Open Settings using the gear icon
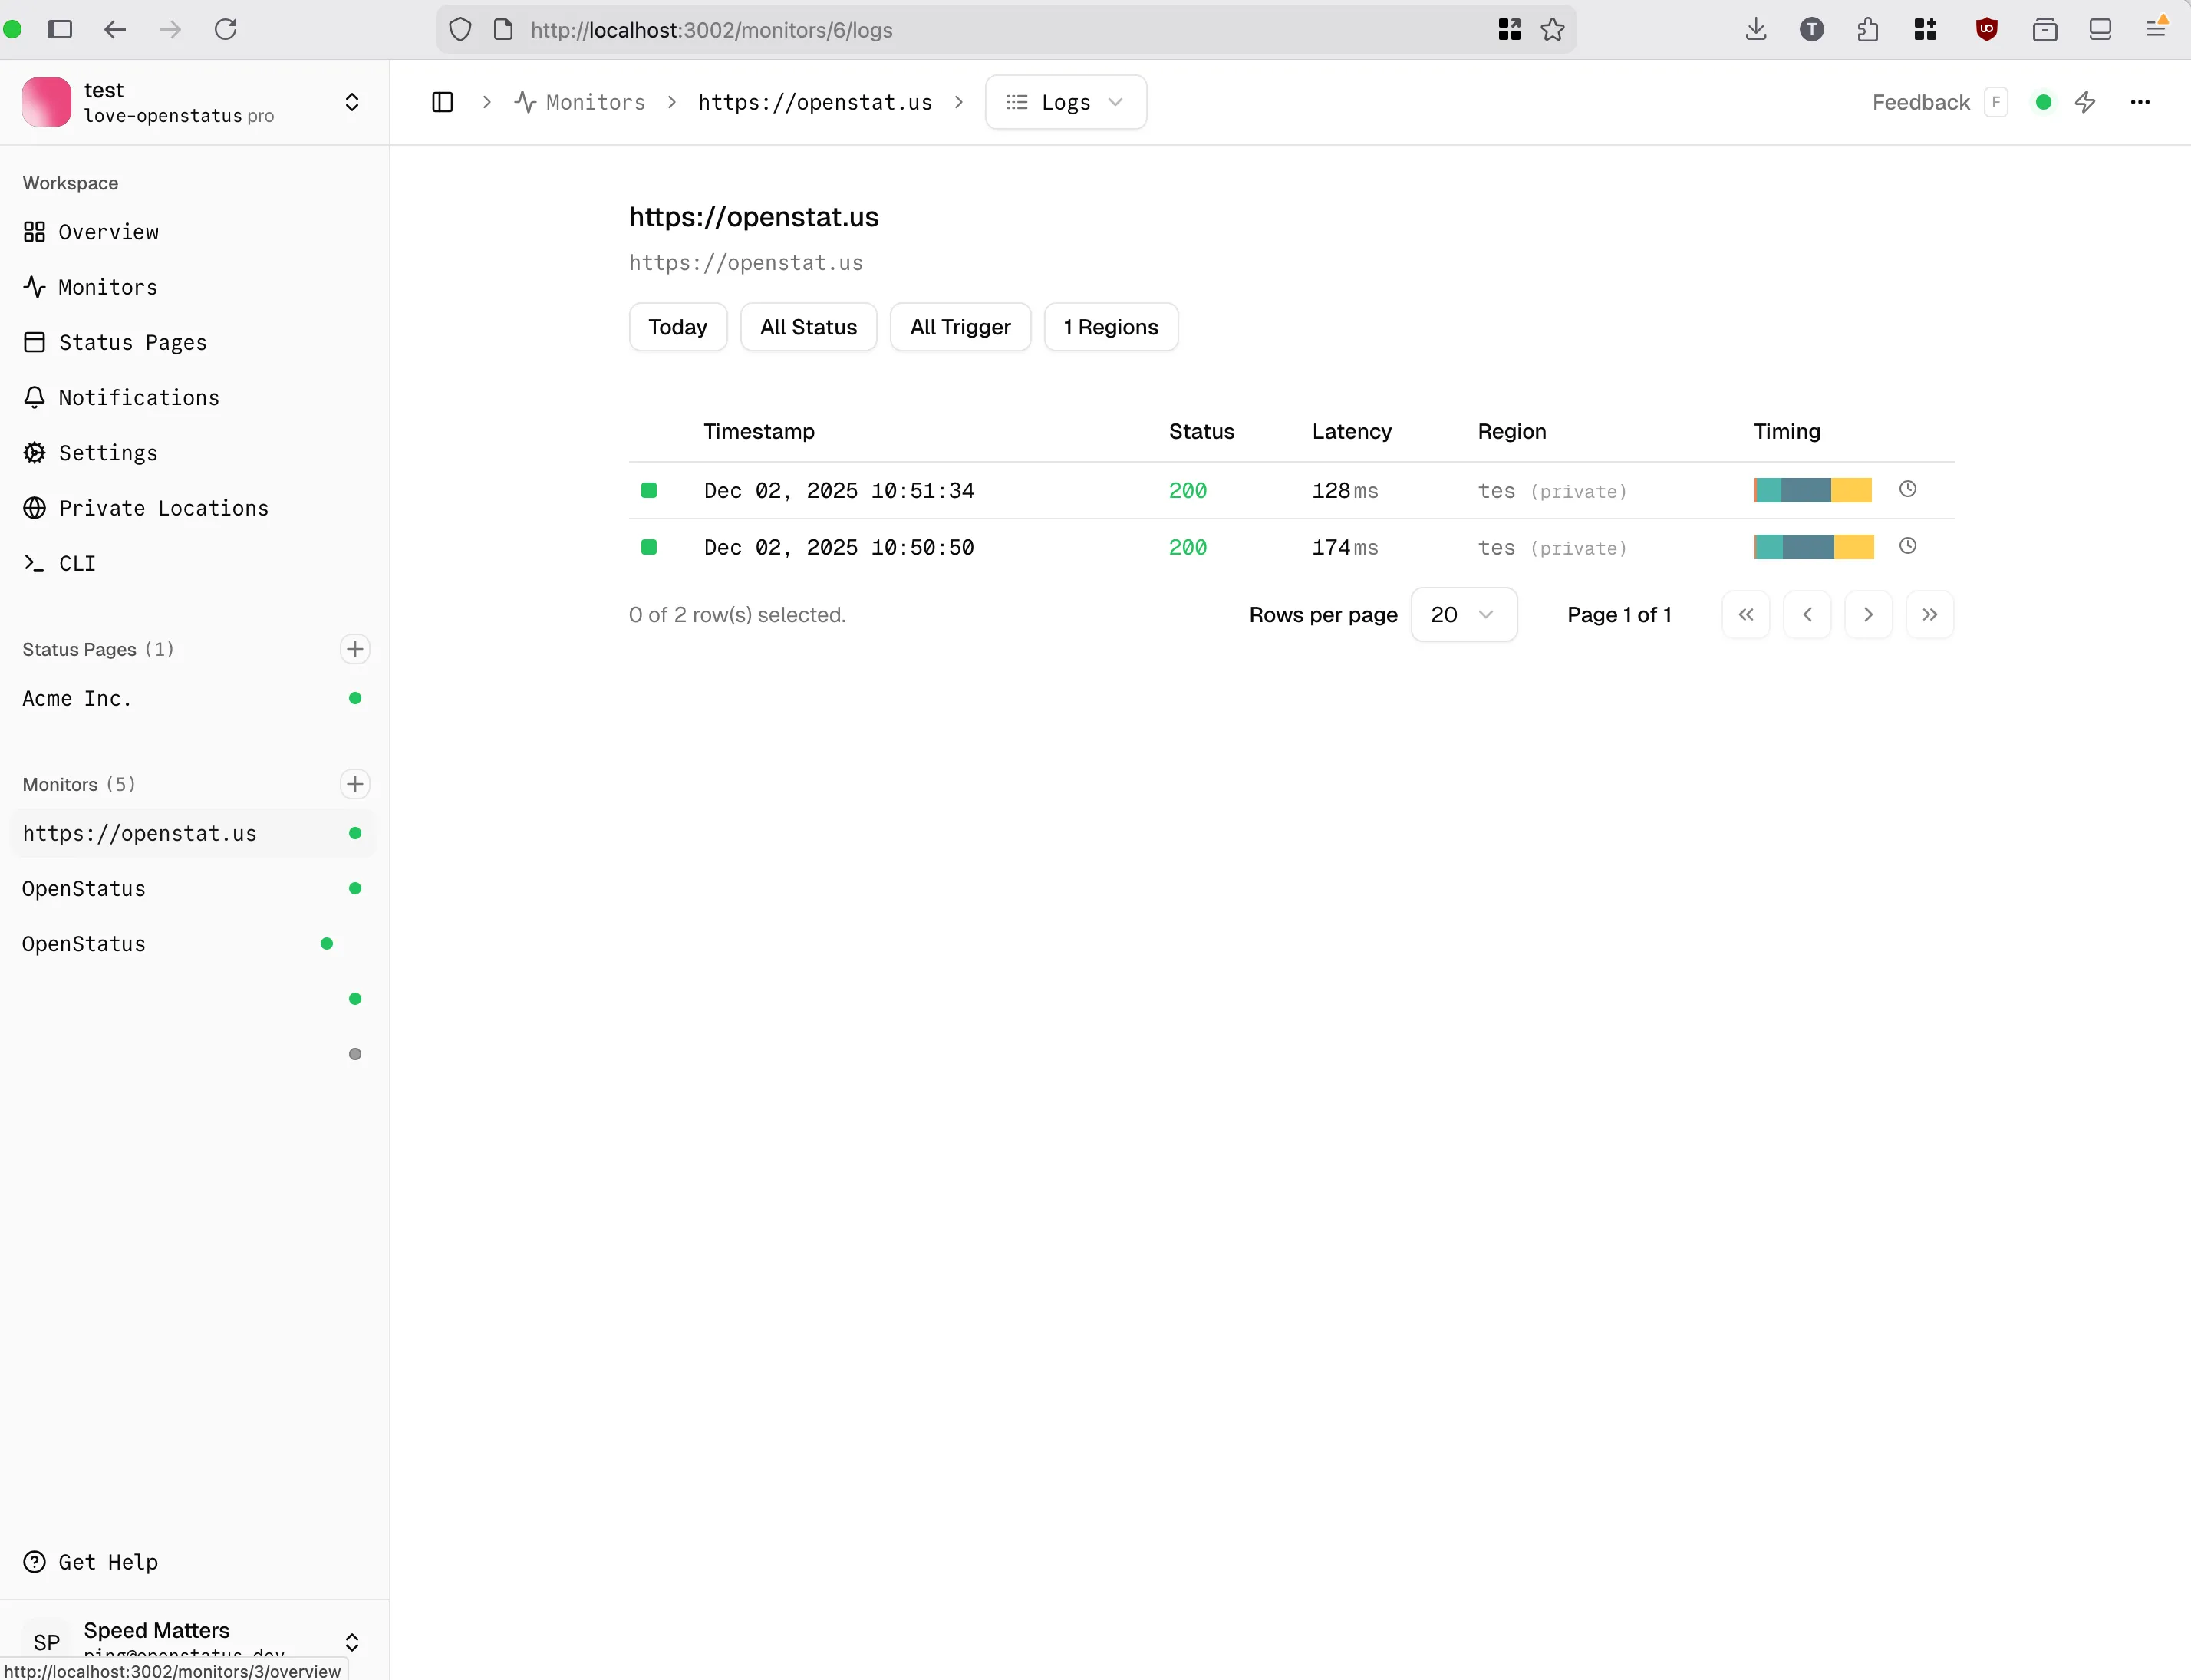Image resolution: width=2191 pixels, height=1680 pixels. (34, 452)
